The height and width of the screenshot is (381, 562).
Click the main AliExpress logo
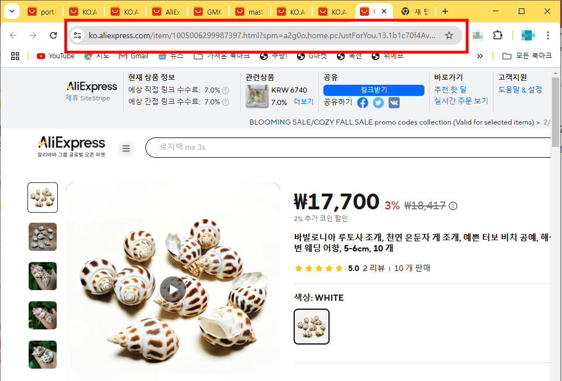click(x=71, y=146)
